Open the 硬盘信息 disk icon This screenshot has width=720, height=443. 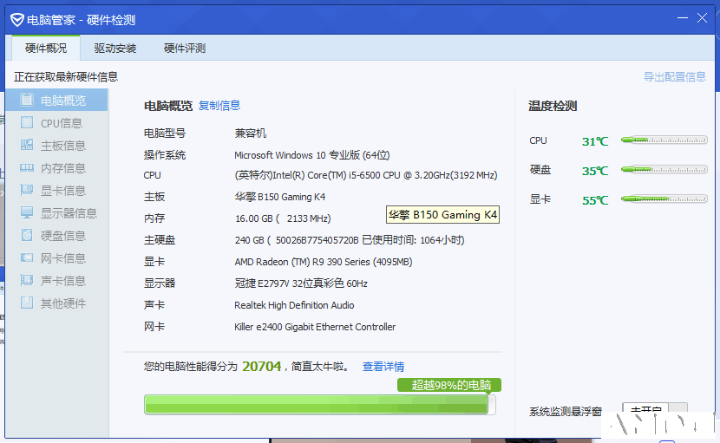click(27, 235)
